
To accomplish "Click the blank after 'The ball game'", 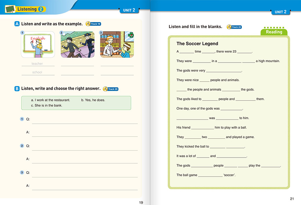I will (210, 176).
